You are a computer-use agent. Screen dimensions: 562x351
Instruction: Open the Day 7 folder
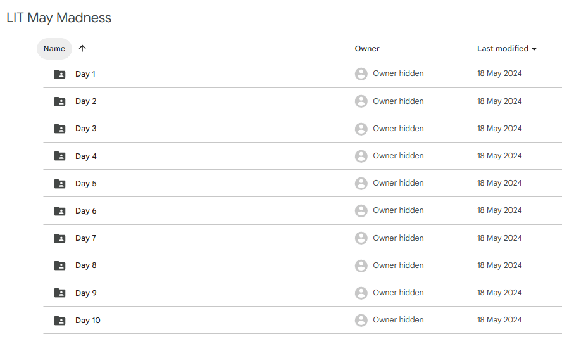[x=86, y=238]
